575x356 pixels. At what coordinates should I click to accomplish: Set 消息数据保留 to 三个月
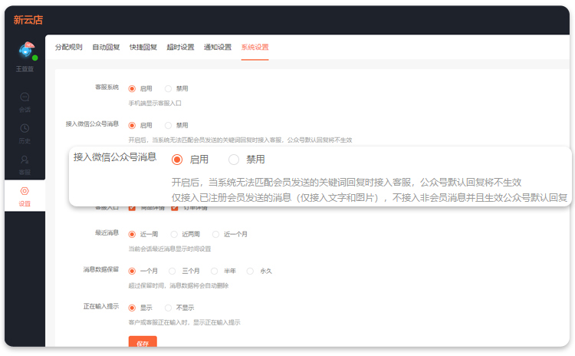(172, 271)
